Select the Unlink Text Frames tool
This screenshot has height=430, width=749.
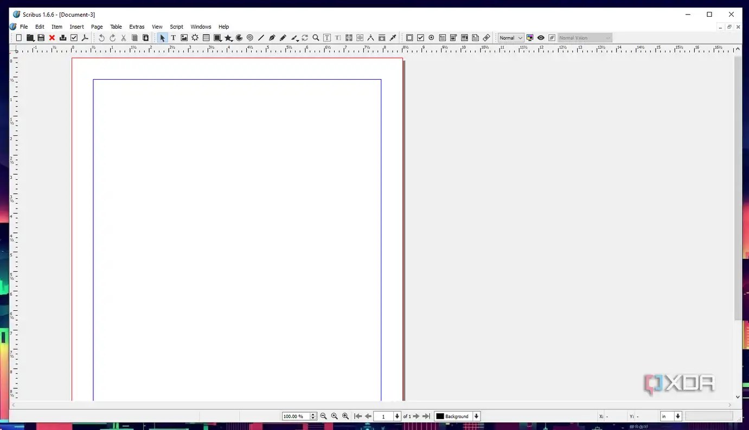click(x=360, y=38)
